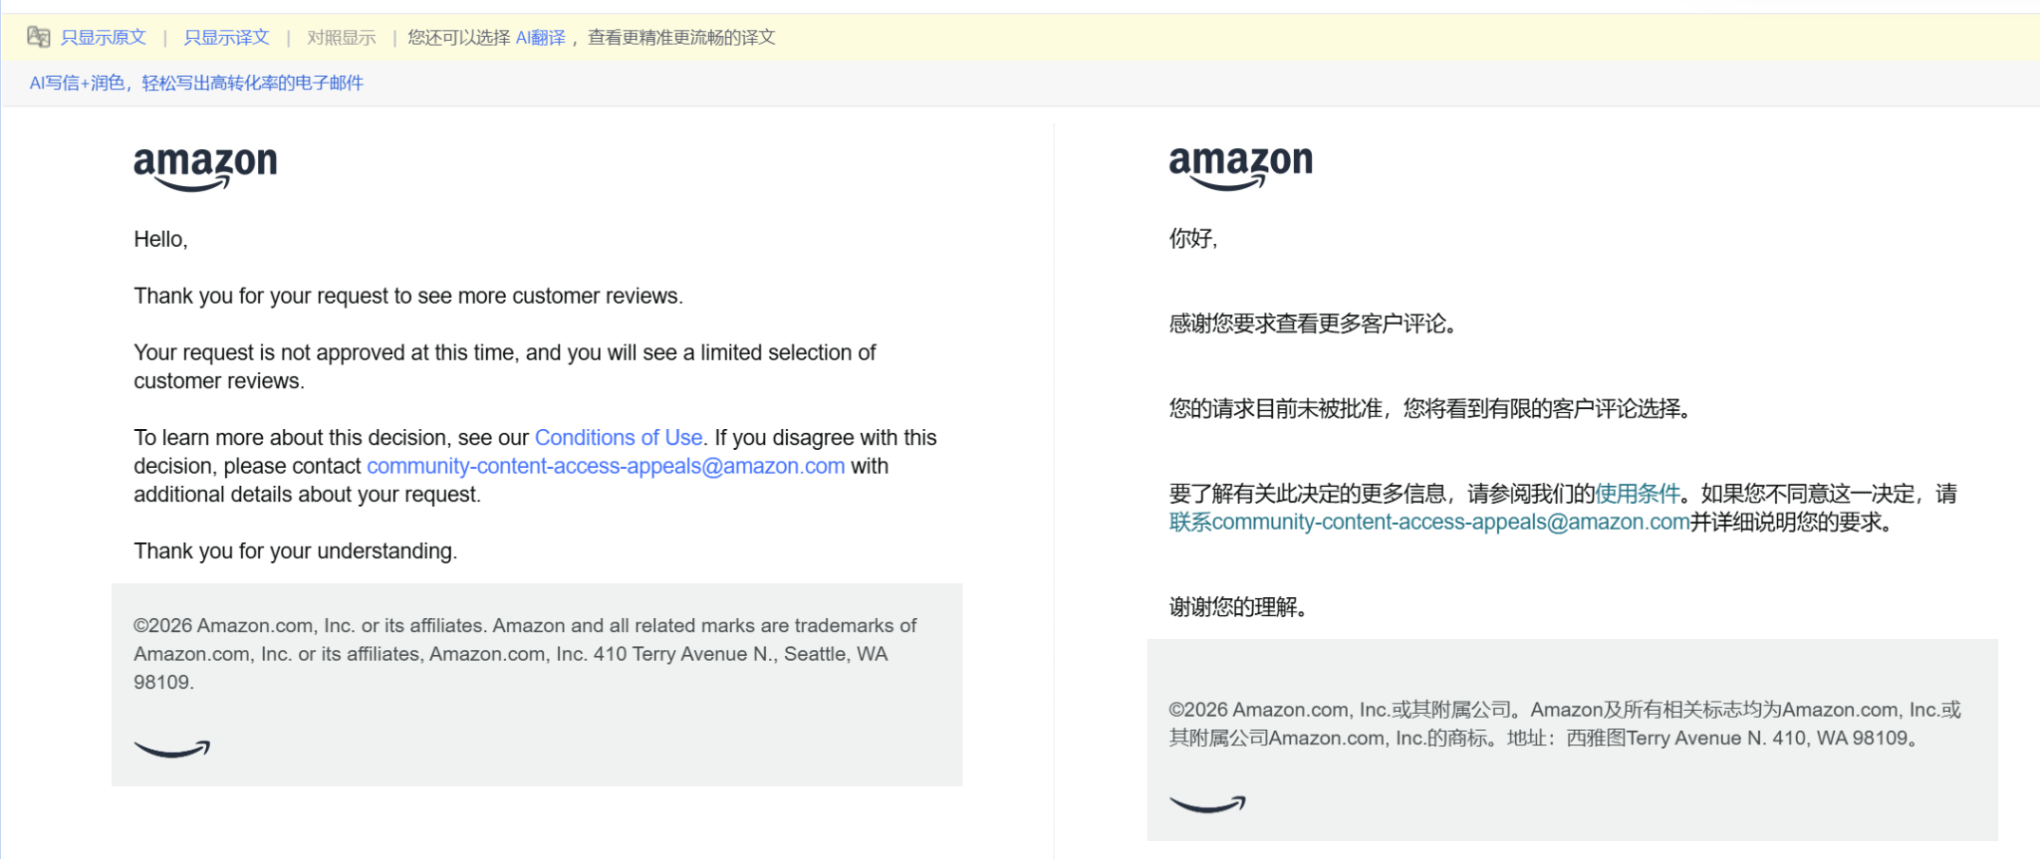Click the appeals email link in Chinese translation
Screen dimensions: 2040x859
(1429, 523)
